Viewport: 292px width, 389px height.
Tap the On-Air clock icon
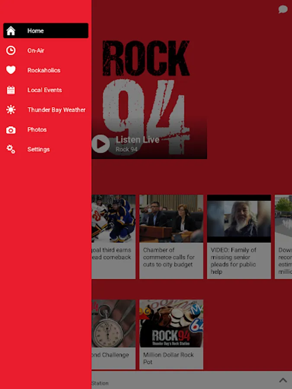pyautogui.click(x=11, y=51)
